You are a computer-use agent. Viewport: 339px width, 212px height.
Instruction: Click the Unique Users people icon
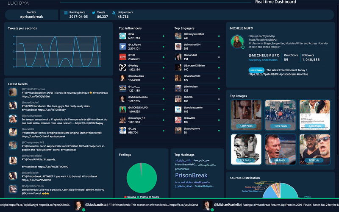tap(114, 13)
